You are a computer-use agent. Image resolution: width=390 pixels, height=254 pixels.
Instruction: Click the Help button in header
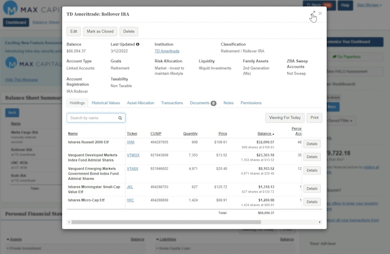[x=345, y=5]
